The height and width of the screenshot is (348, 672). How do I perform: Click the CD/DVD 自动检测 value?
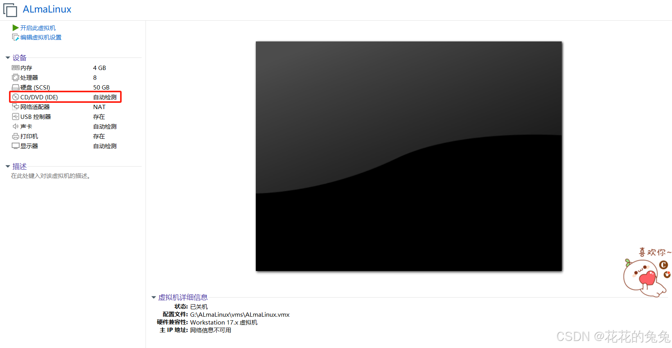(x=105, y=97)
